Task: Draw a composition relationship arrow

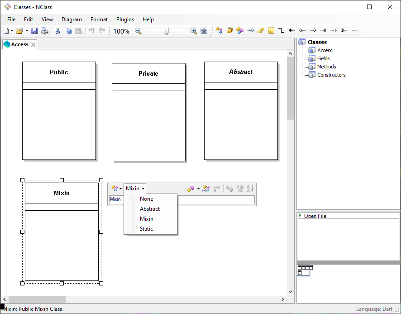Action: [x=291, y=30]
